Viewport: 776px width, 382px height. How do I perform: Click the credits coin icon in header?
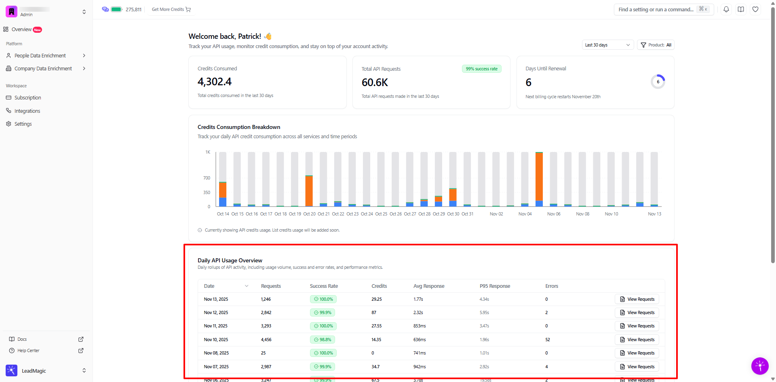105,9
